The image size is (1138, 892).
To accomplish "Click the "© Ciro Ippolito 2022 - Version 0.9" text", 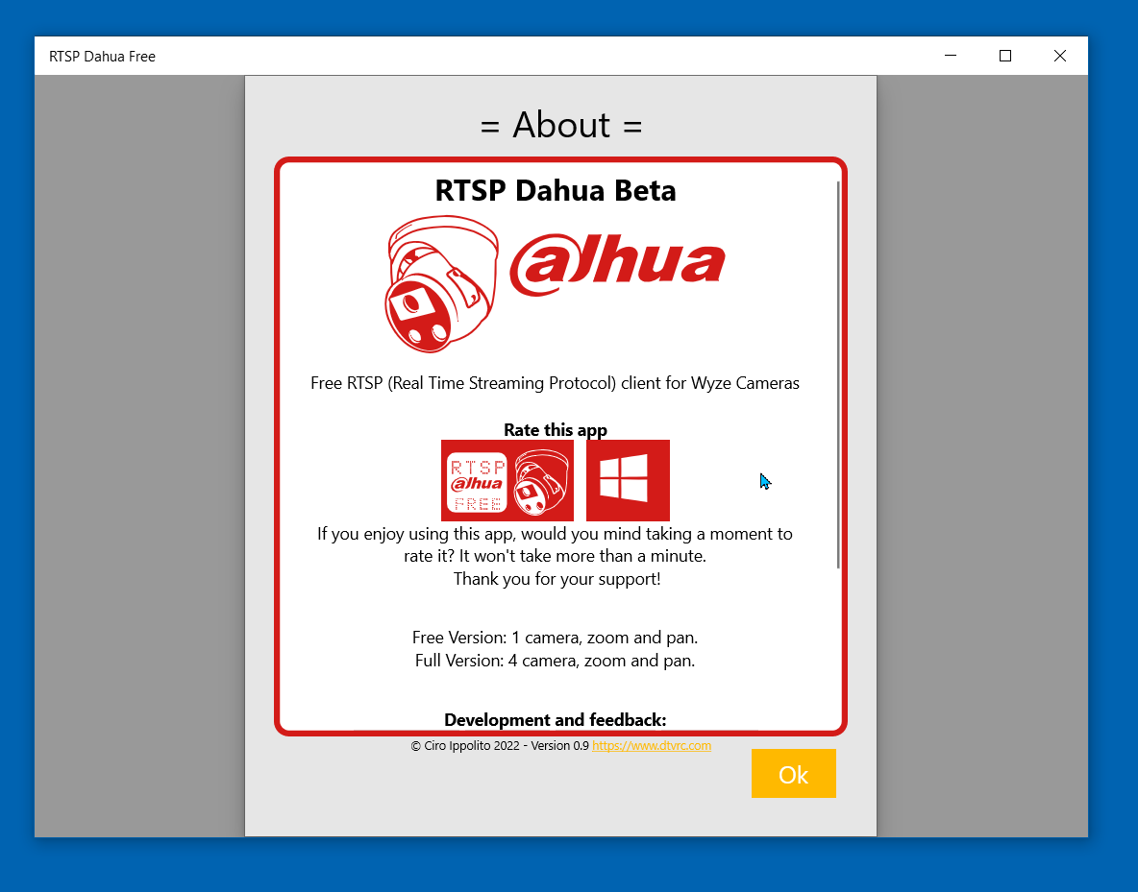I will click(x=500, y=745).
